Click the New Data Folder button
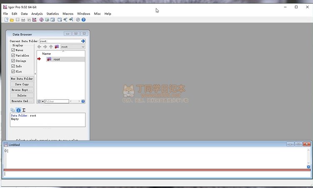This screenshot has width=313, height=188. click(x=22, y=79)
